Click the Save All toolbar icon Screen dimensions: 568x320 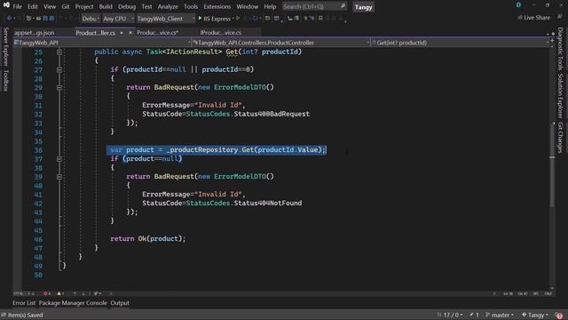51,18
